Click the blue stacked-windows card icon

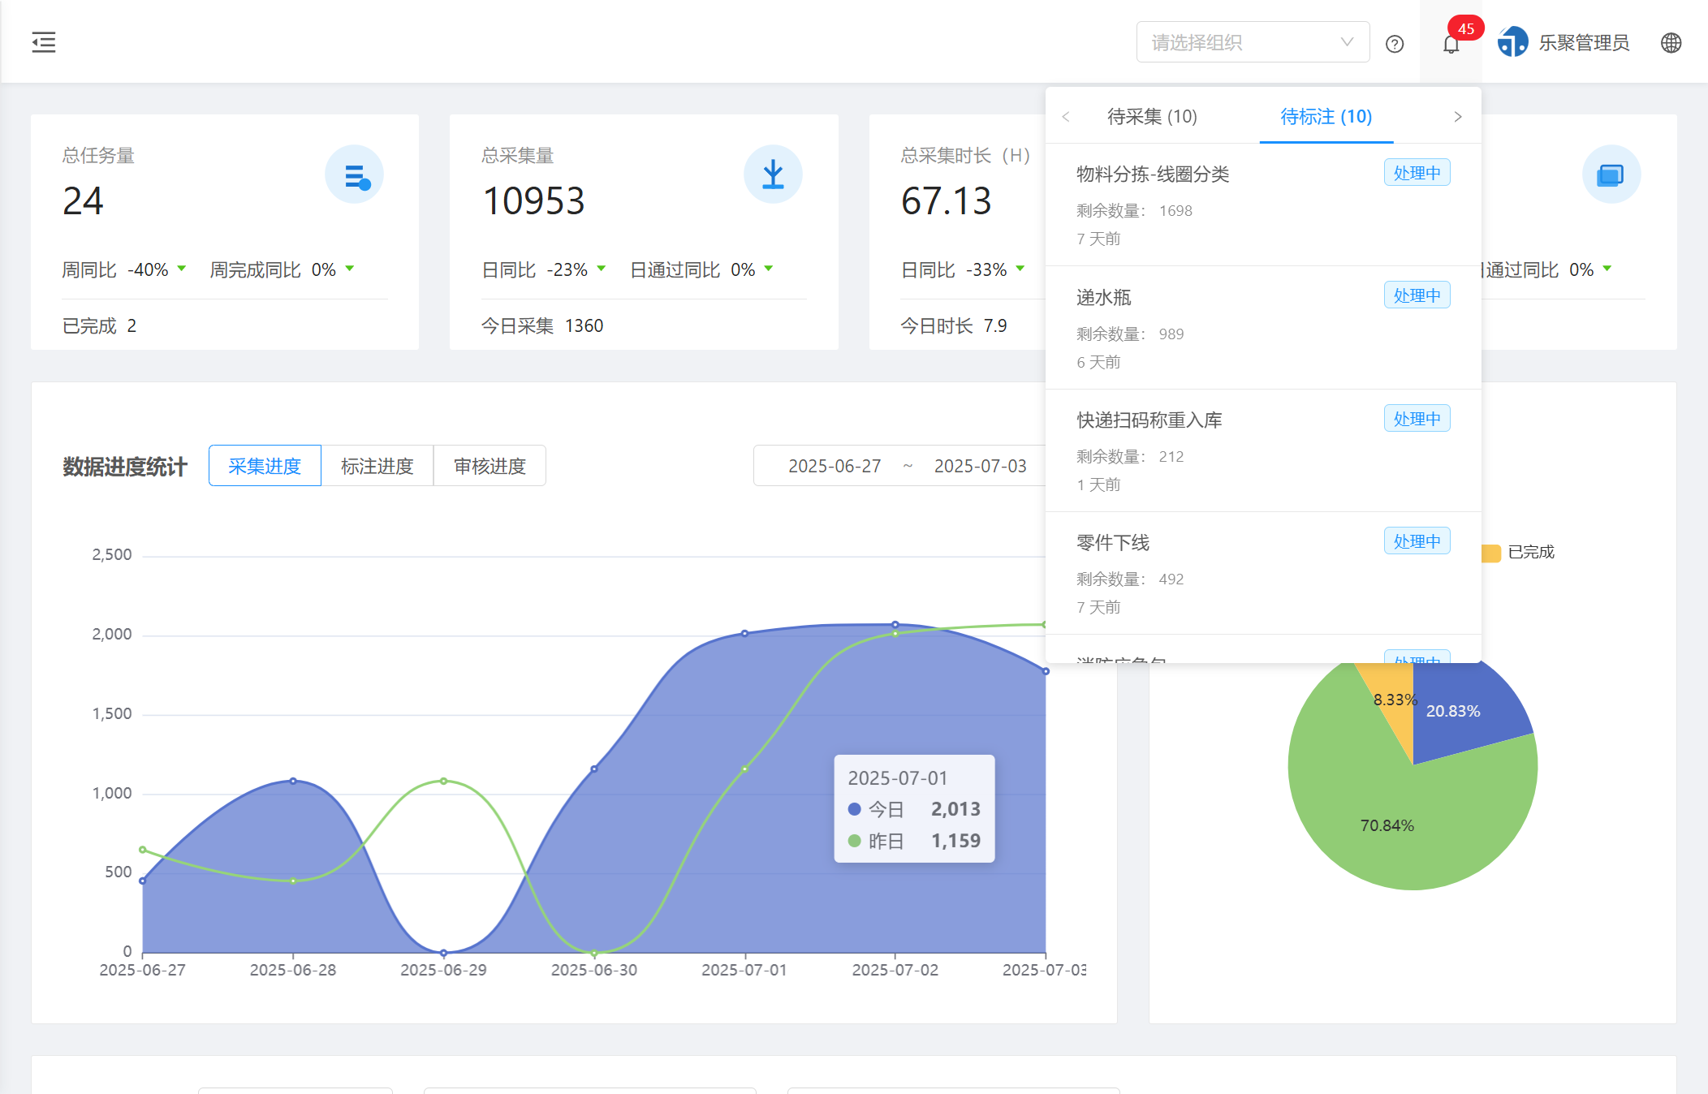pos(1611,174)
